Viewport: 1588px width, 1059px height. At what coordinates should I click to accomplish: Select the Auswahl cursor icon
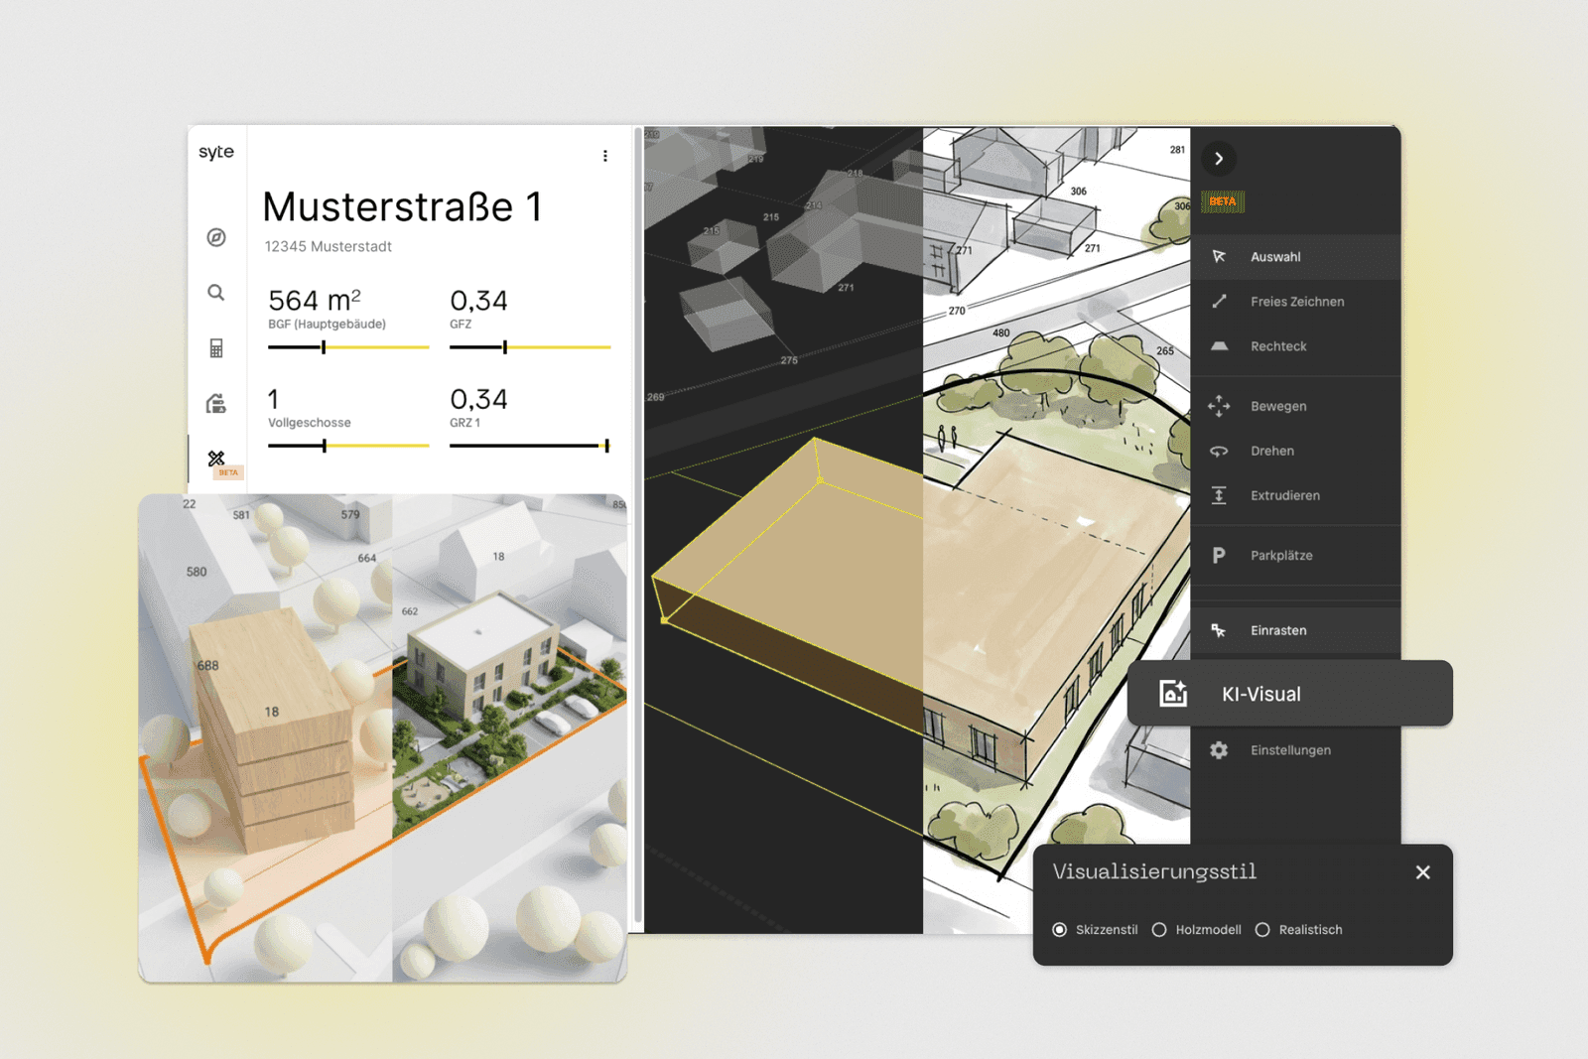tap(1219, 257)
